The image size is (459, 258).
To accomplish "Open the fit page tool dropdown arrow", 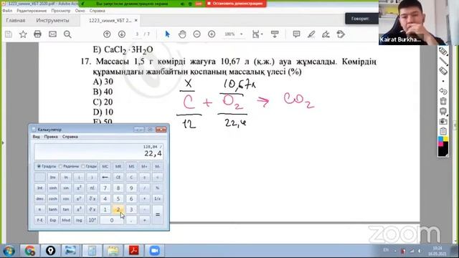I will [x=262, y=34].
